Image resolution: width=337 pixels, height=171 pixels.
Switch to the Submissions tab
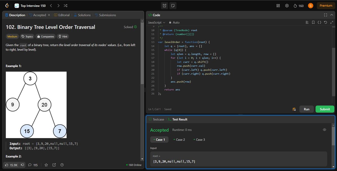pos(105,15)
